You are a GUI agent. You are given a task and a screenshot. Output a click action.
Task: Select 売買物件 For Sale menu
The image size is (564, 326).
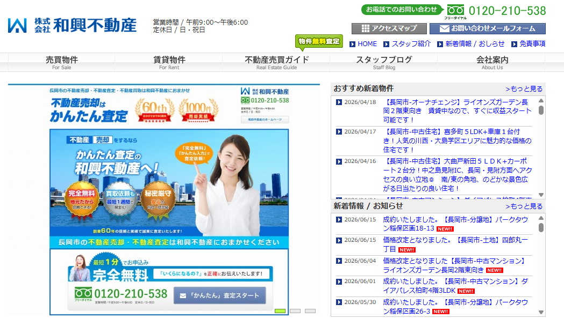61,62
